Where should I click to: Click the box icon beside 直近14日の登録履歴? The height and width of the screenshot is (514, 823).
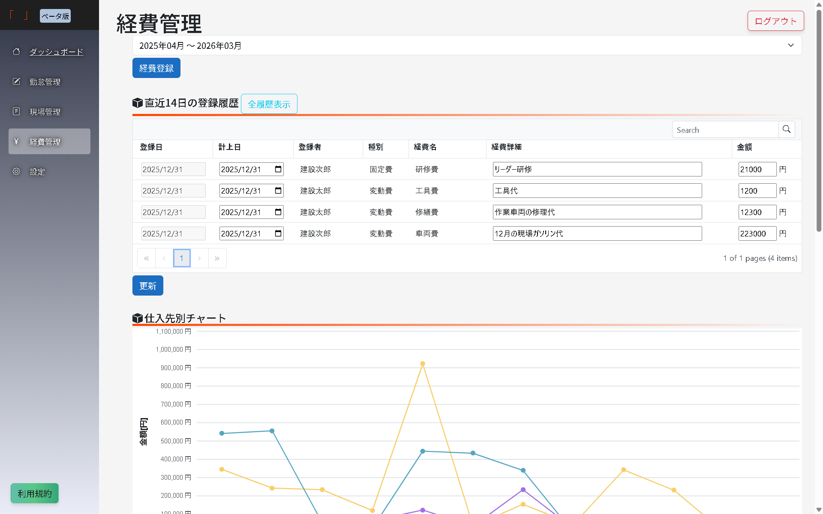[x=138, y=103]
